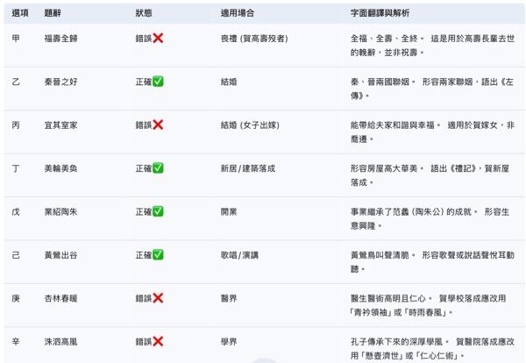Click the green checkmark for 黃鶯出谷
The image size is (526, 363).
158,255
